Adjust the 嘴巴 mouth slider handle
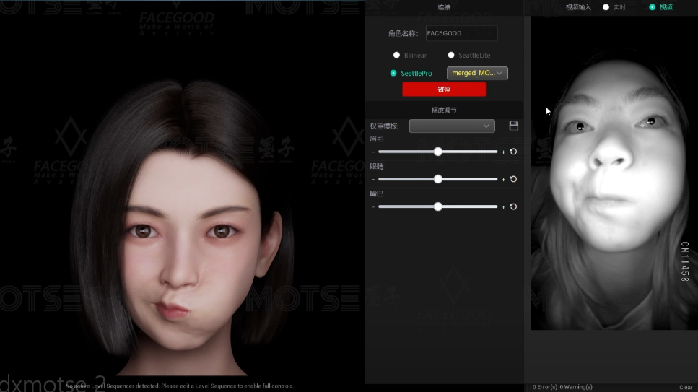Image resolution: width=698 pixels, height=392 pixels. pos(438,206)
